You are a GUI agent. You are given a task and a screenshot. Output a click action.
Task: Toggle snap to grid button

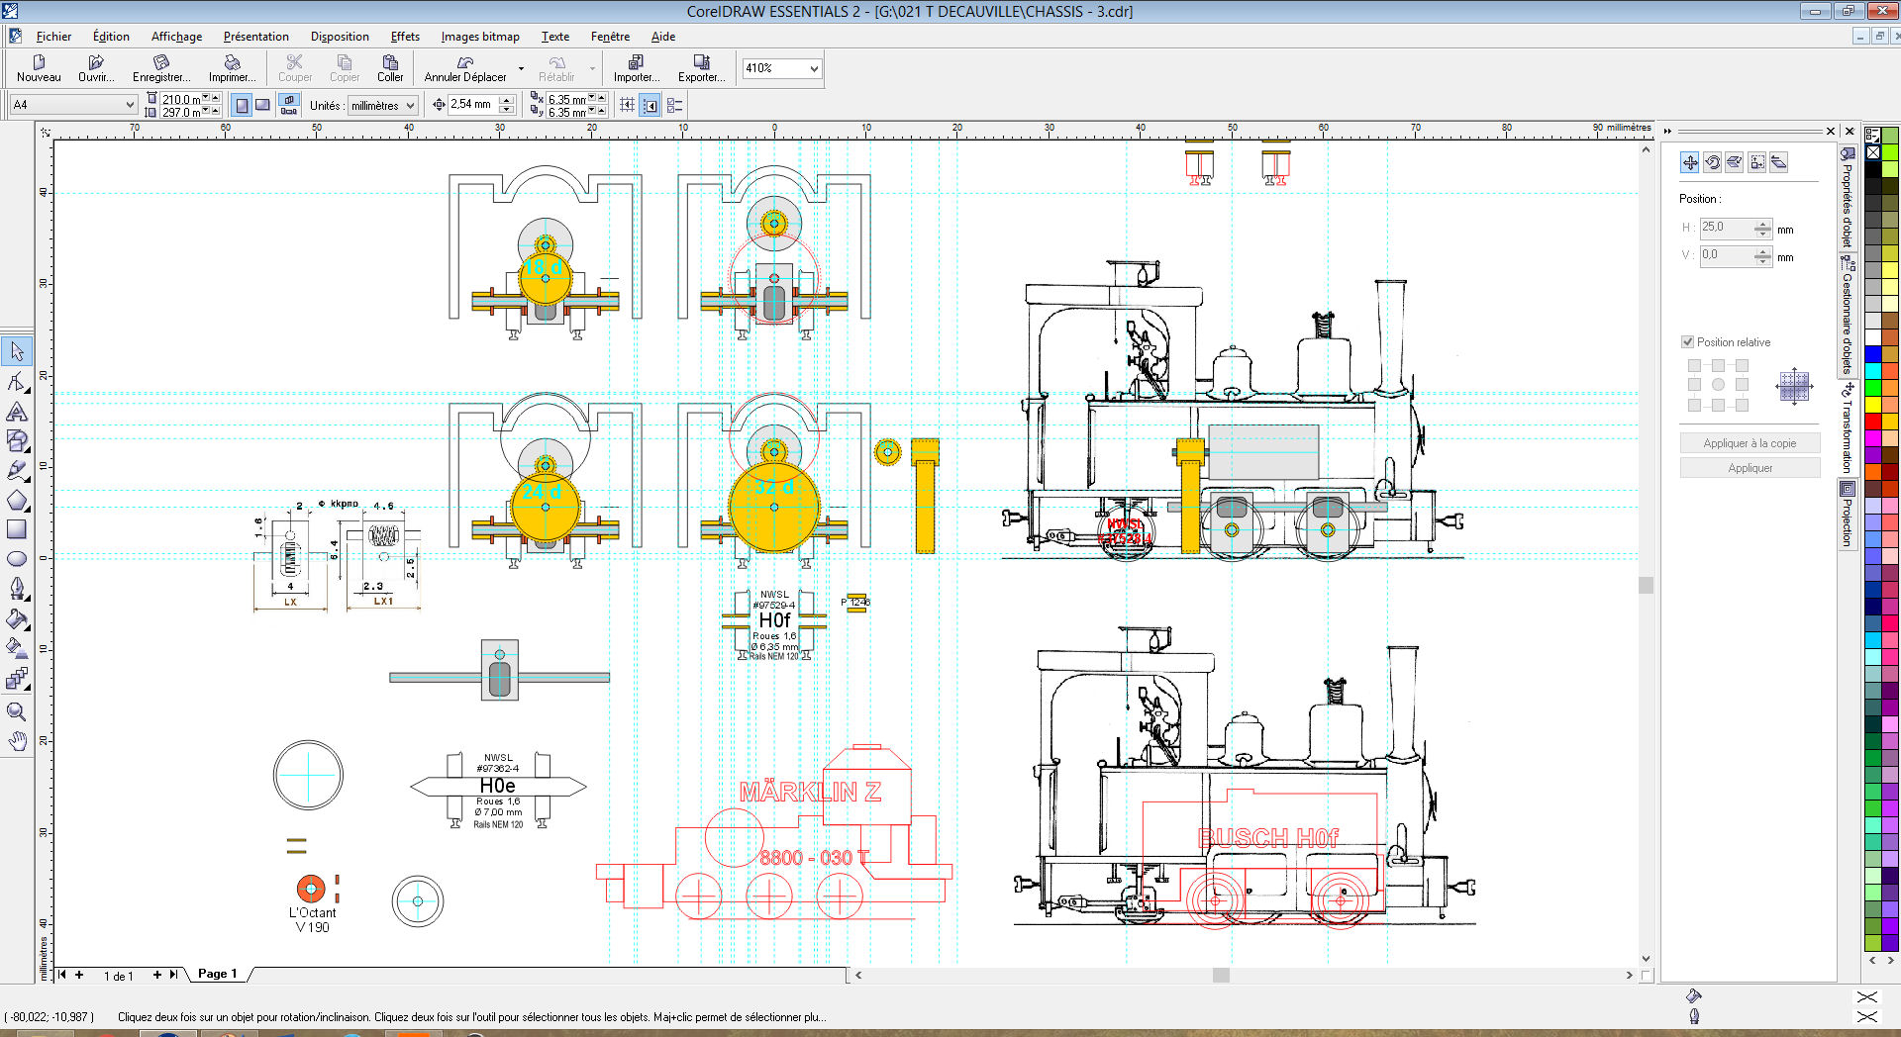627,105
